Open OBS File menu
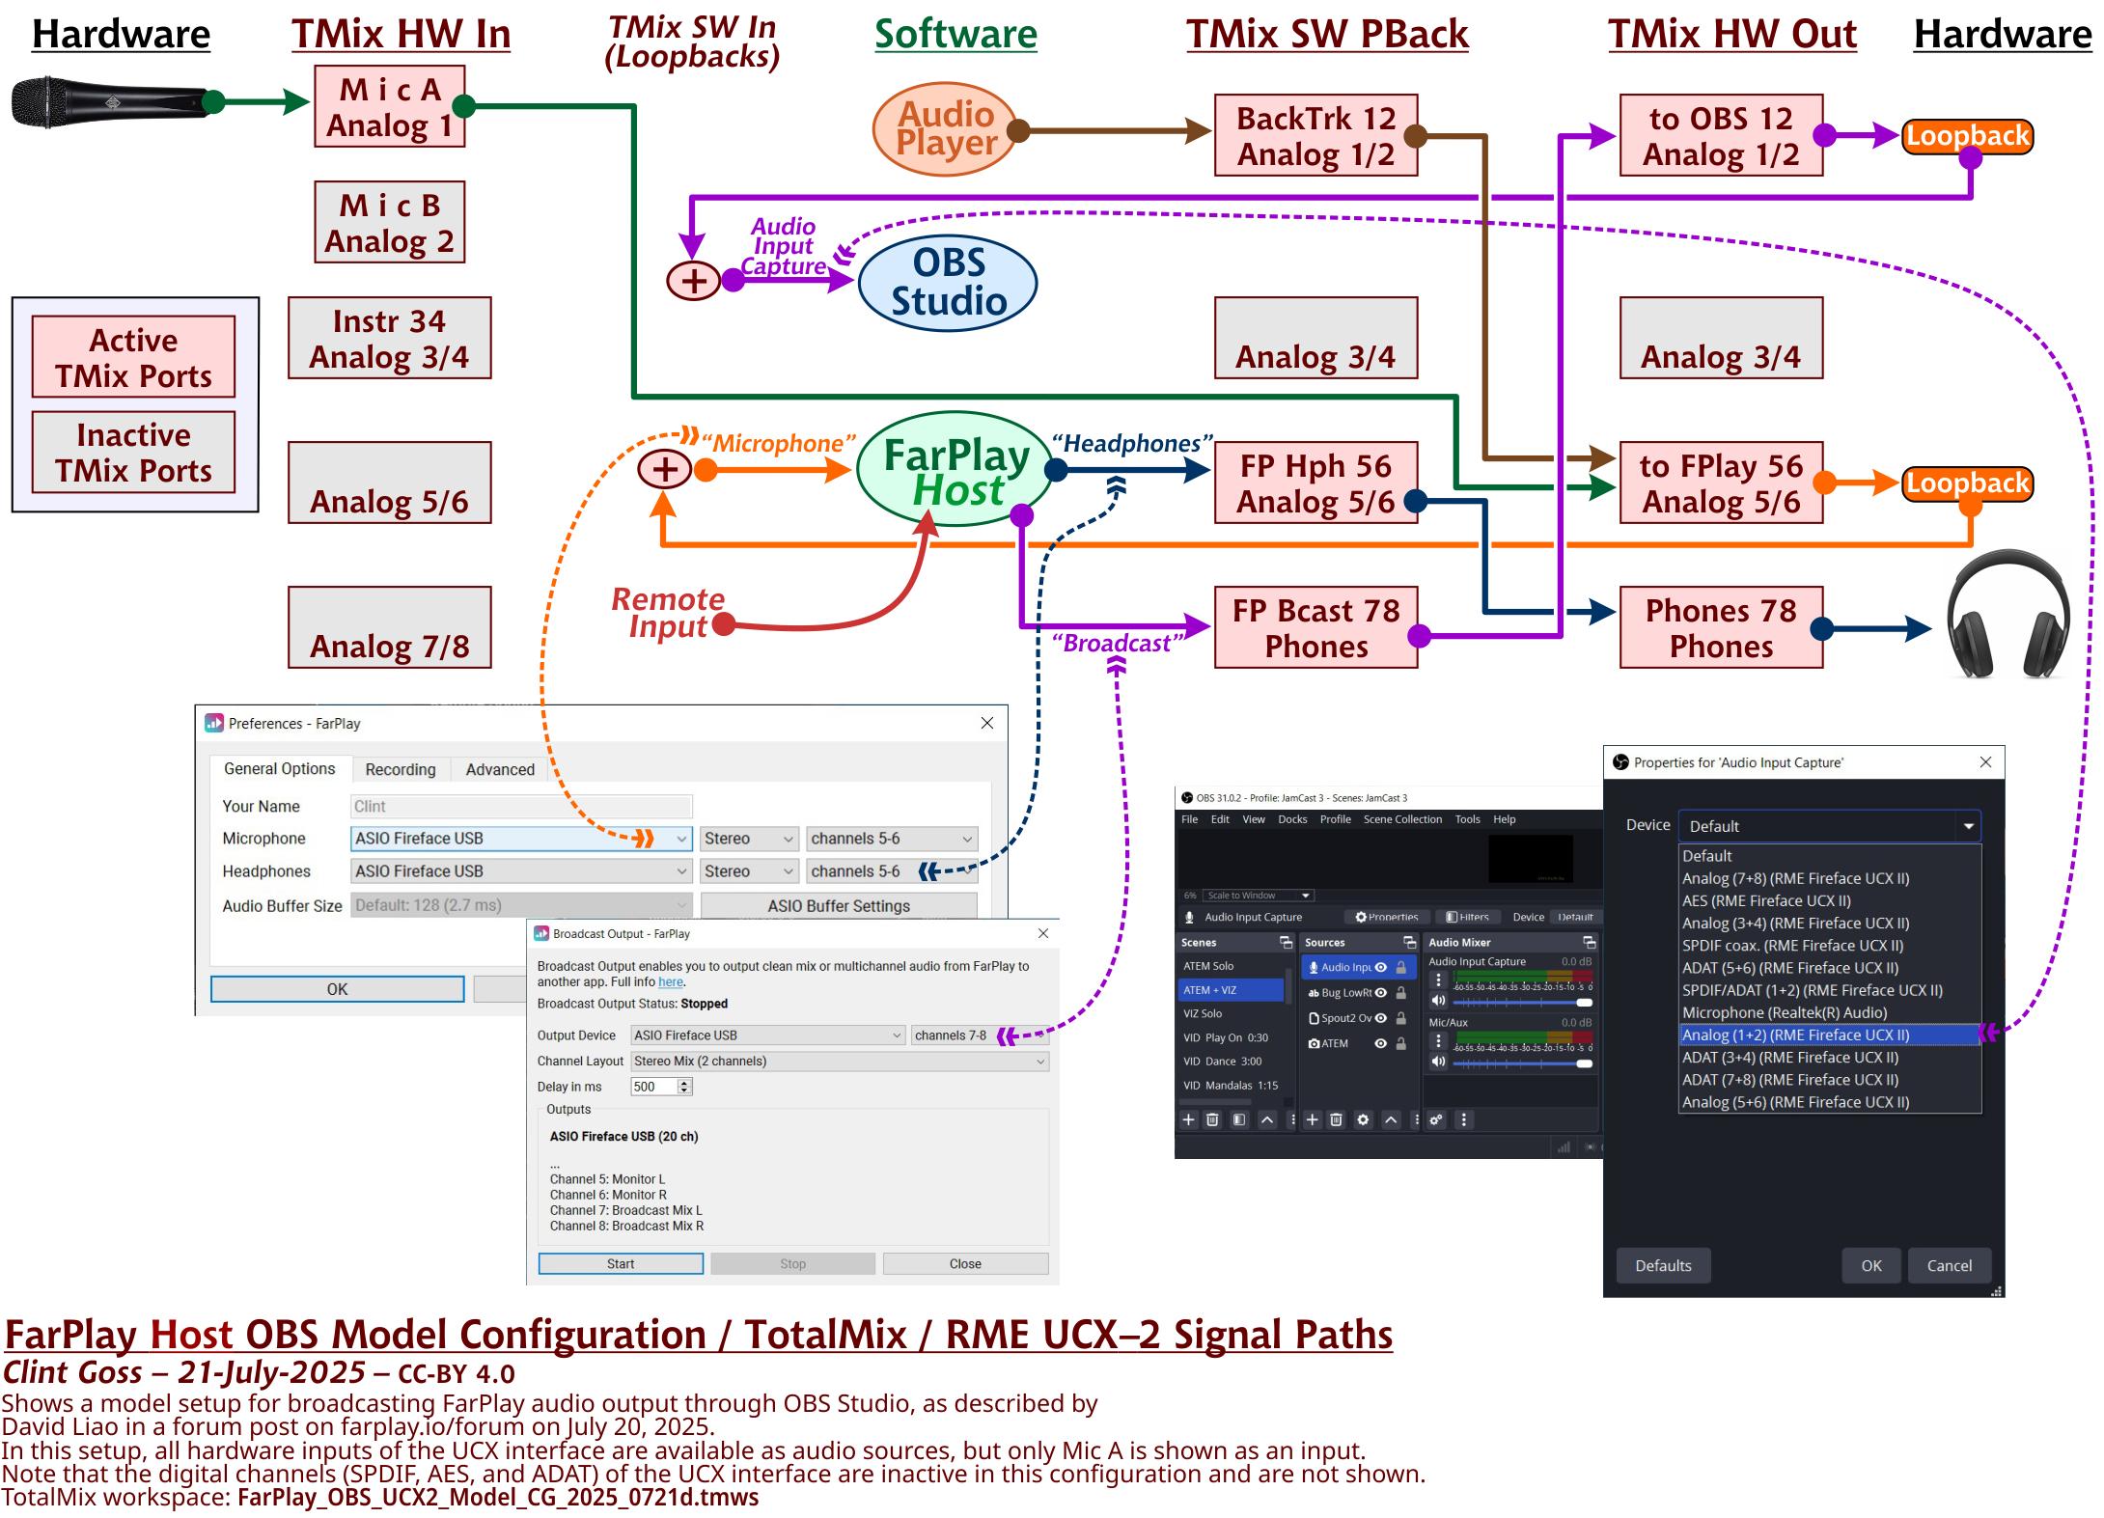 (1190, 820)
